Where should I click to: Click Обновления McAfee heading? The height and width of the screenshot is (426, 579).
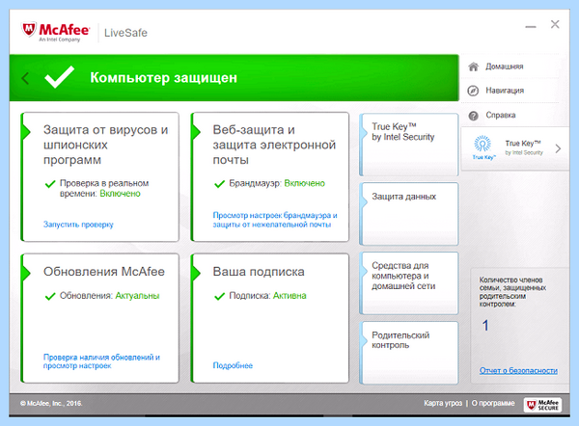pos(104,272)
